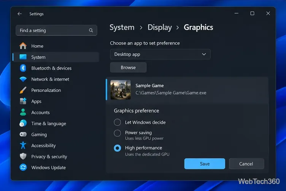
Task: Close the Settings window
Action: [x=268, y=13]
